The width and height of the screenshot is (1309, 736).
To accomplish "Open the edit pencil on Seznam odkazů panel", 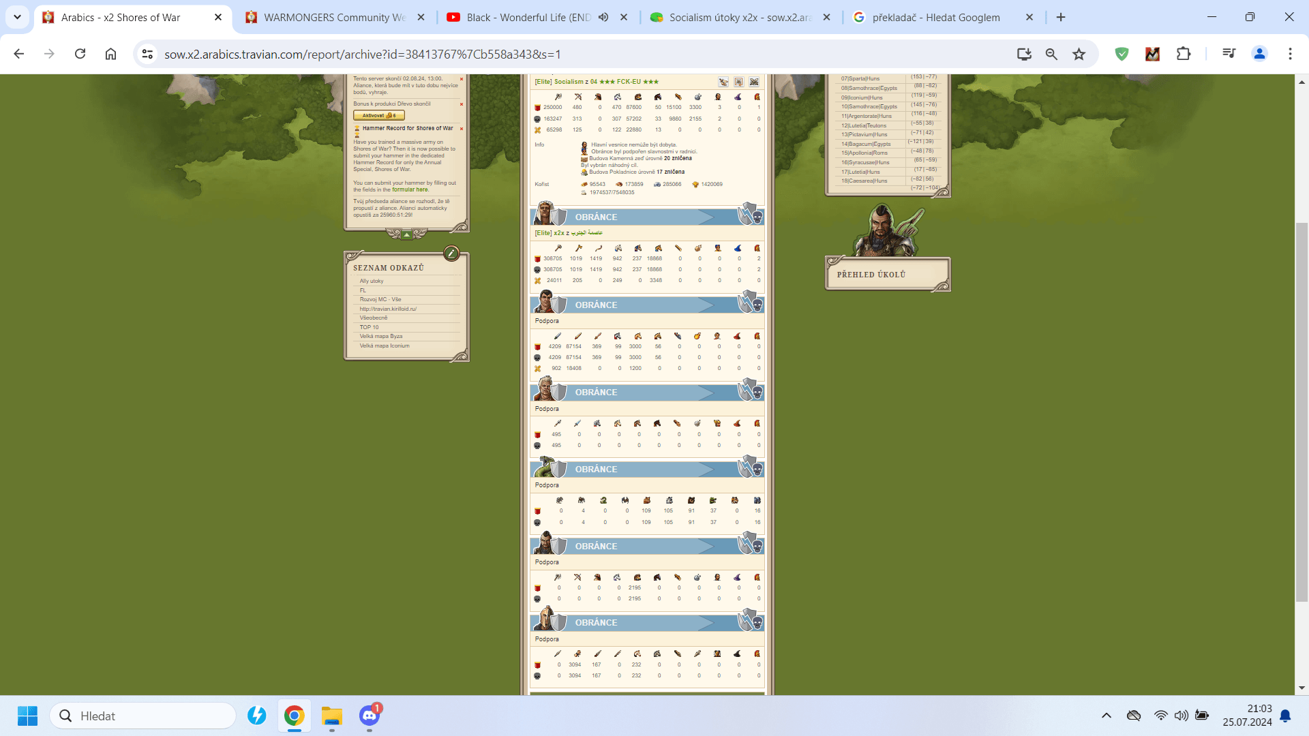I will pos(451,254).
